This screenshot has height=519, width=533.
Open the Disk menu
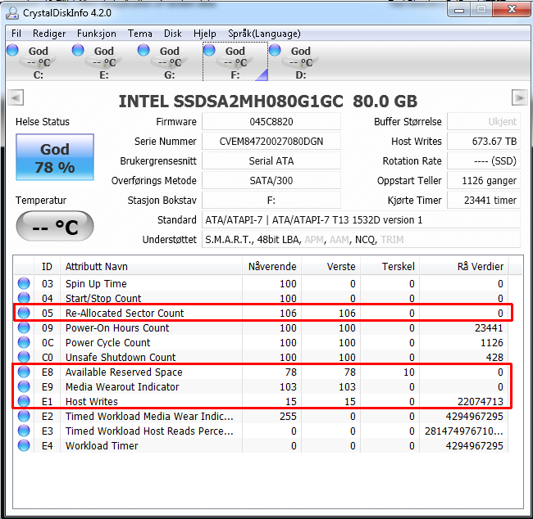click(173, 34)
